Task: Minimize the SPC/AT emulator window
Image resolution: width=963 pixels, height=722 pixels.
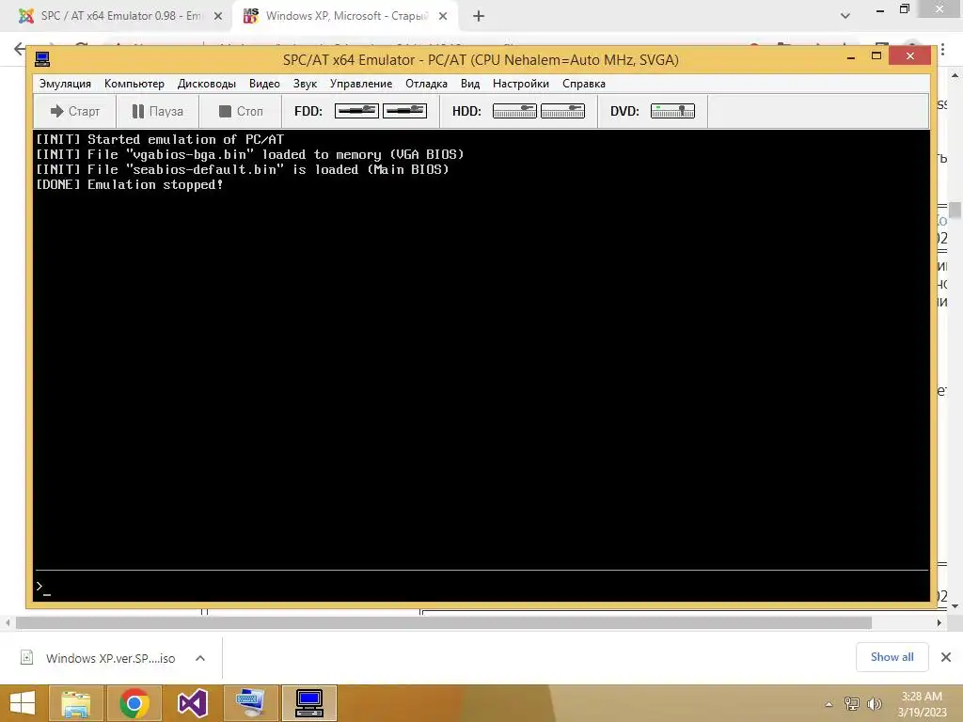Action: 851,57
